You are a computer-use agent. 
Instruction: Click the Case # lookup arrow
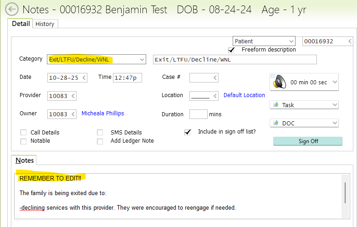[x=215, y=77]
